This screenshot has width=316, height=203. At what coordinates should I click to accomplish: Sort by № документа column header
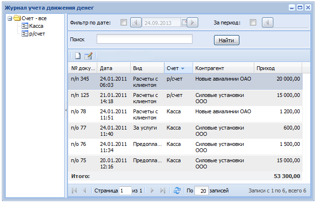tap(83, 68)
